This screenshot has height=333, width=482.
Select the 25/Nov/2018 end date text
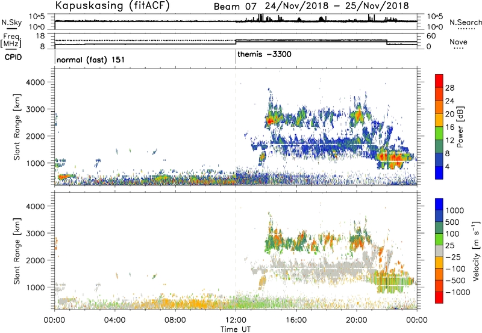pos(377,6)
